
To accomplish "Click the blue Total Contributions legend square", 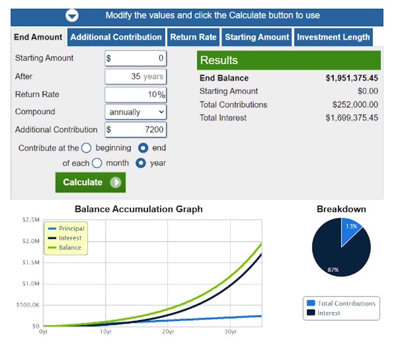I will (311, 303).
